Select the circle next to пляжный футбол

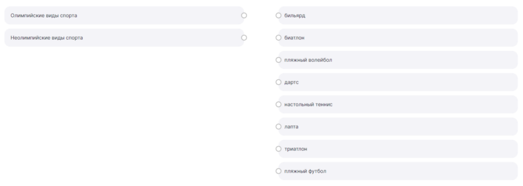(x=278, y=171)
